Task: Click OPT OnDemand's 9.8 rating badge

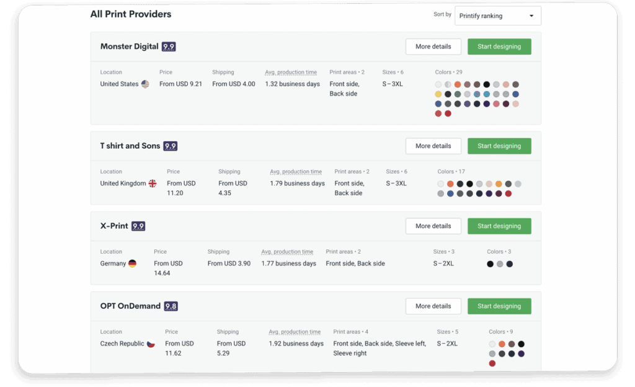Action: point(171,306)
